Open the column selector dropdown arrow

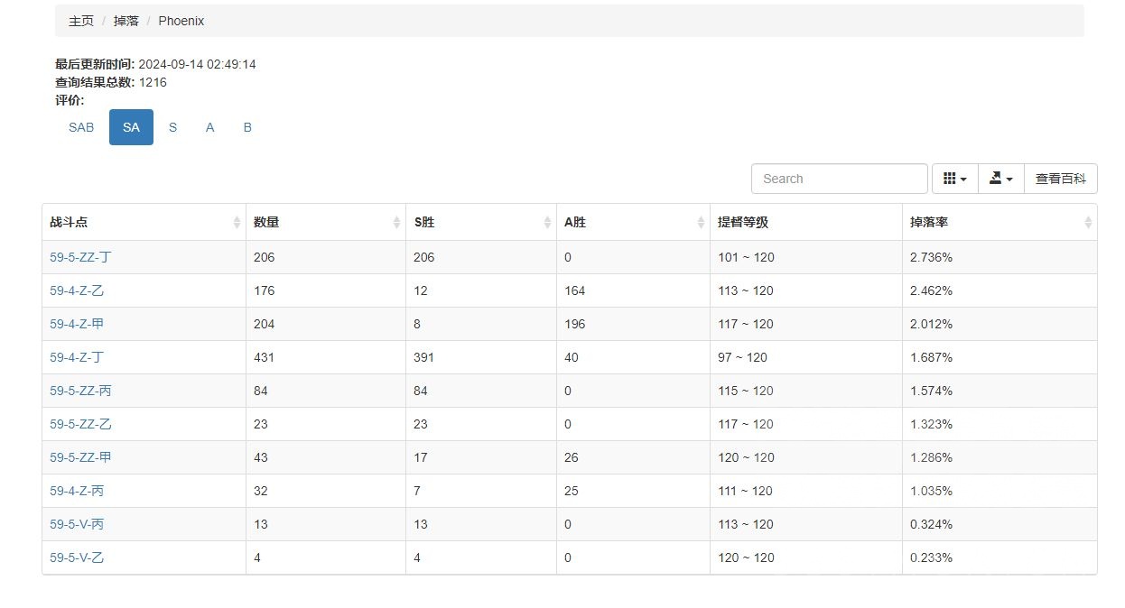point(964,178)
